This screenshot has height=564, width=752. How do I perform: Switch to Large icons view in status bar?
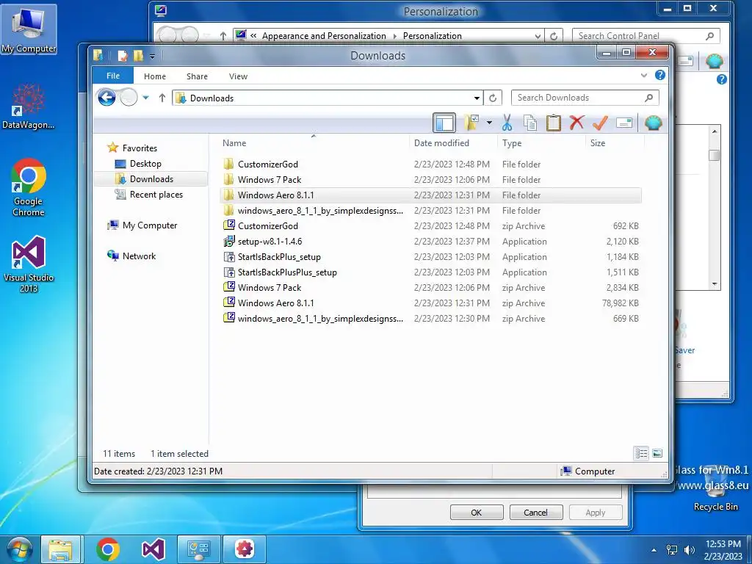pyautogui.click(x=657, y=453)
